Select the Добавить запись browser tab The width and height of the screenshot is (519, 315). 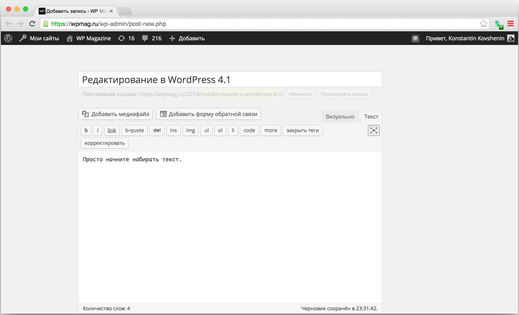[76, 11]
